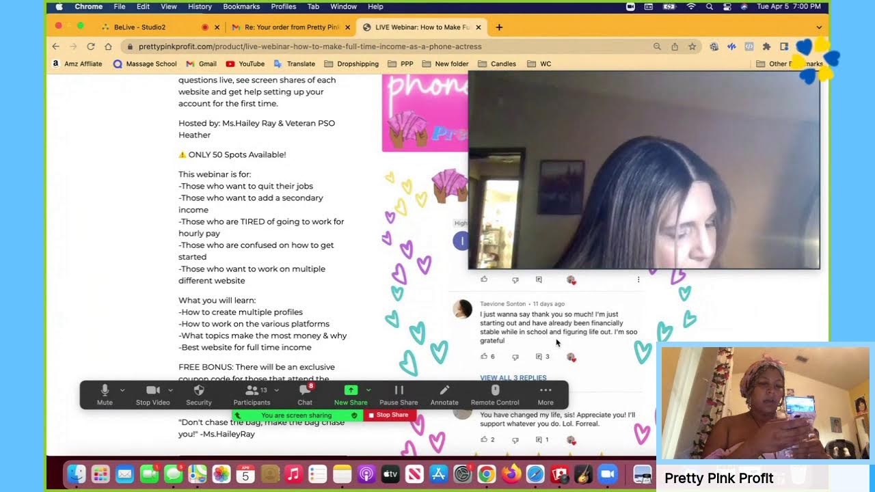Expand the PPP bookmarks folder
875x492 pixels.
pos(400,64)
